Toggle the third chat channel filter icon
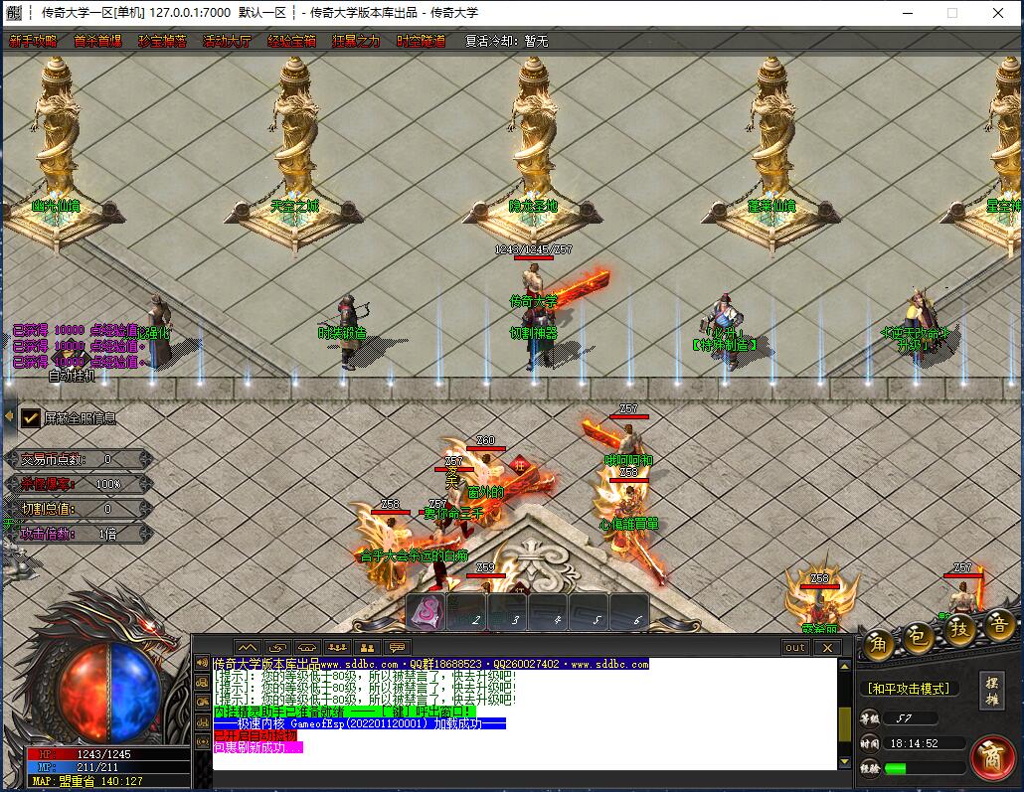The width and height of the screenshot is (1024, 792). coord(203,702)
